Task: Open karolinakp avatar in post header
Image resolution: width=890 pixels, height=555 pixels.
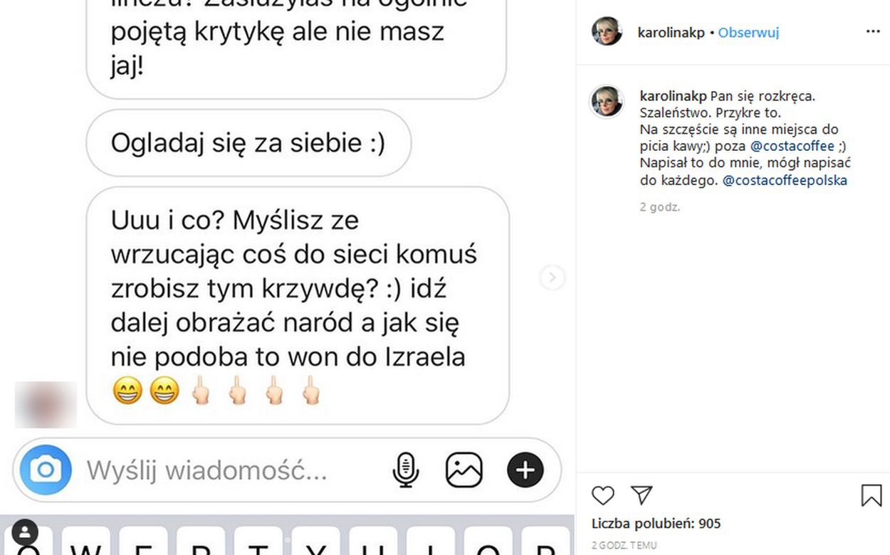Action: tap(607, 31)
